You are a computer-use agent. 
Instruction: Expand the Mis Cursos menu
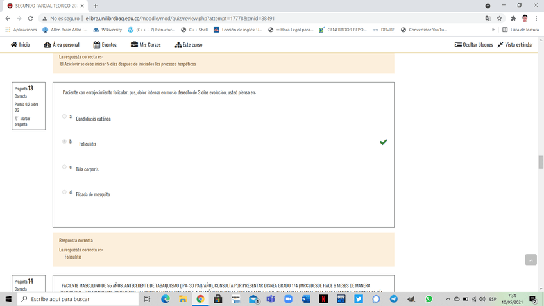[146, 45]
